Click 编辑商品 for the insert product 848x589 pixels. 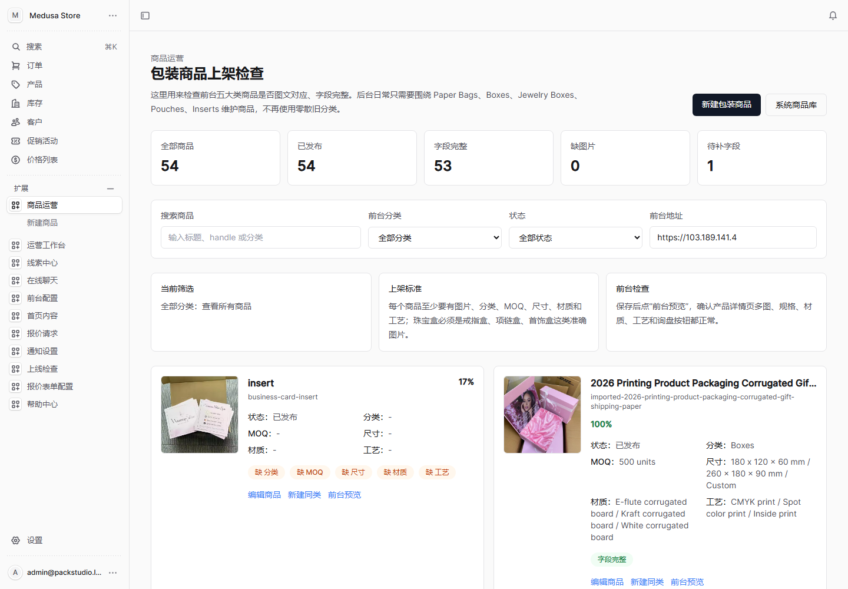point(264,495)
